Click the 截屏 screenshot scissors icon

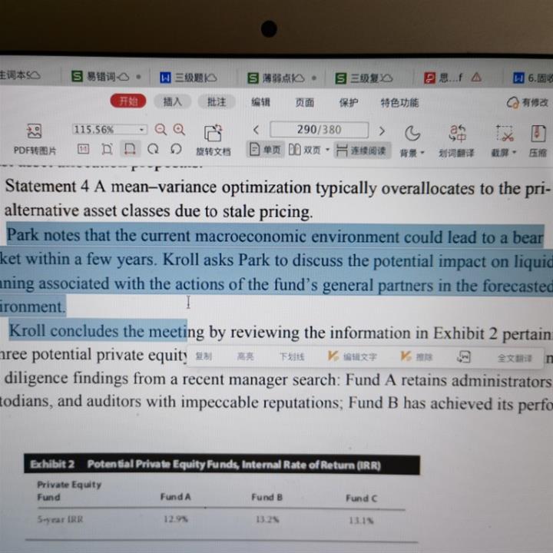click(505, 134)
